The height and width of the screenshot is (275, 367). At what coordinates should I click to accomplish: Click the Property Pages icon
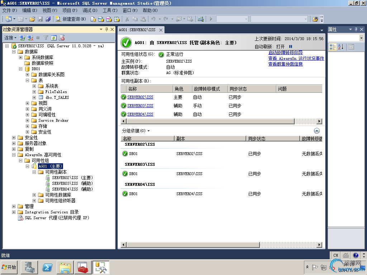tap(351, 47)
